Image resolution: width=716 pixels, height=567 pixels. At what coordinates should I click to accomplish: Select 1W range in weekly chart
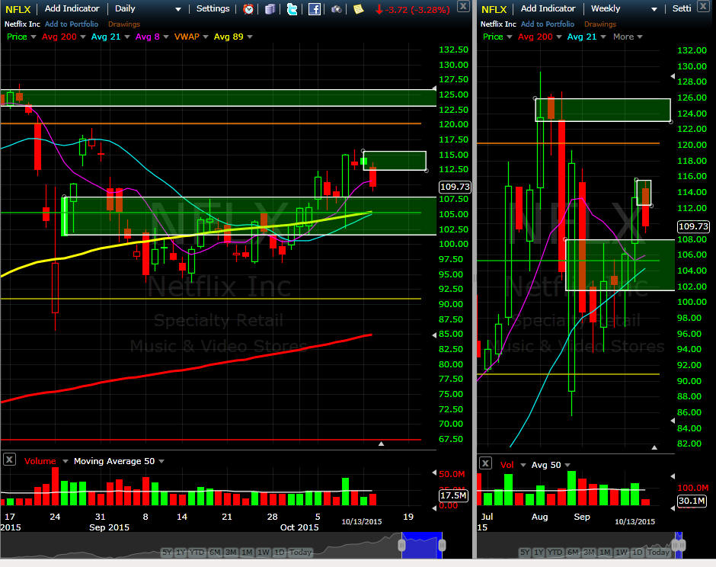(x=622, y=553)
